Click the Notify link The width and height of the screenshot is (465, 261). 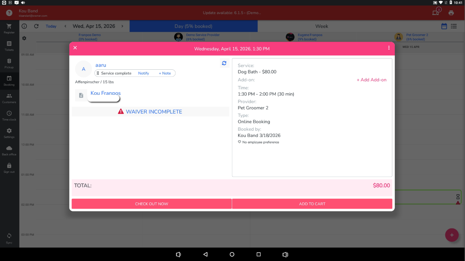(143, 73)
